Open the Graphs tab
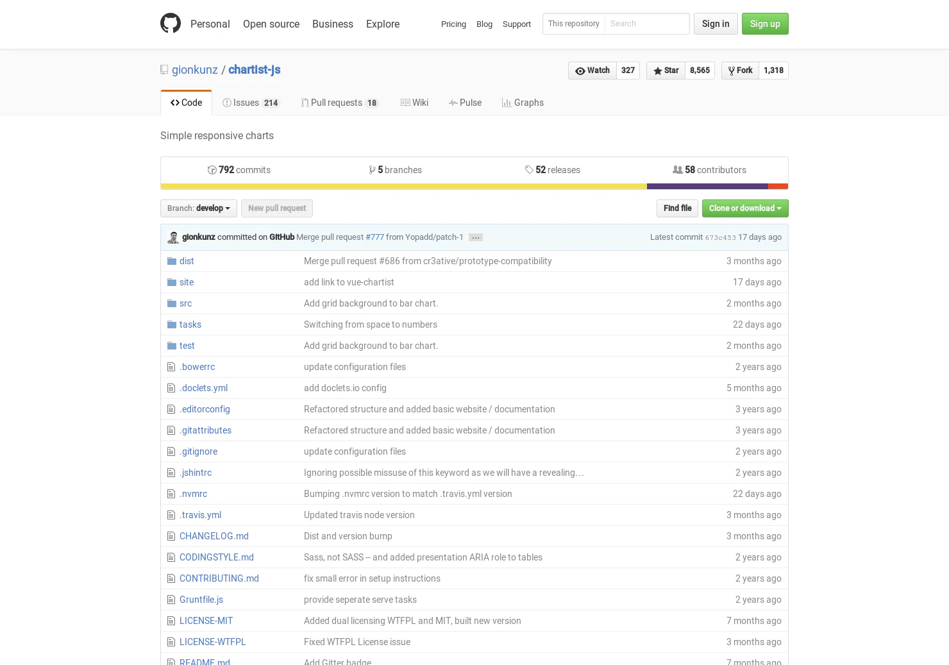Image resolution: width=949 pixels, height=665 pixels. [523, 103]
